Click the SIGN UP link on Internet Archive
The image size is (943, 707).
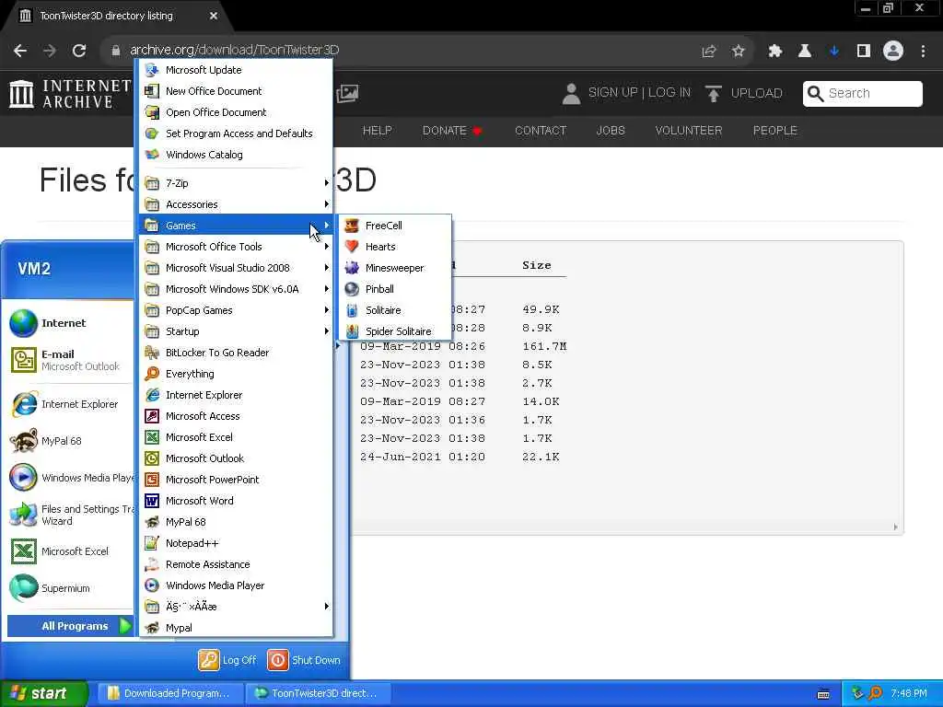[612, 93]
